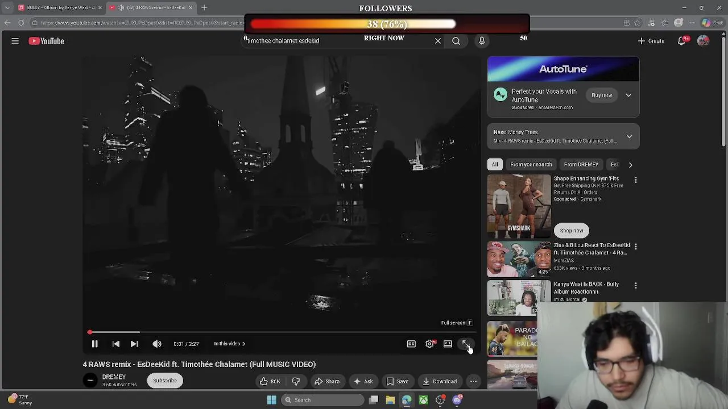
Task: Open Gymshark ad thumbnail
Action: pyautogui.click(x=519, y=206)
